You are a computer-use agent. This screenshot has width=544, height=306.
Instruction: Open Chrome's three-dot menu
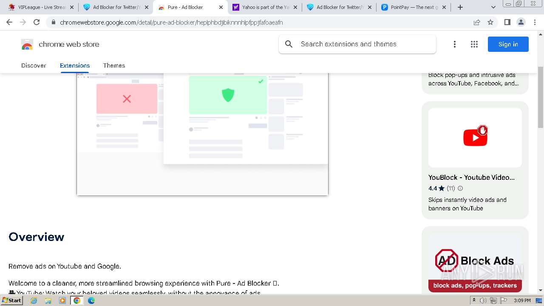pyautogui.click(x=535, y=22)
